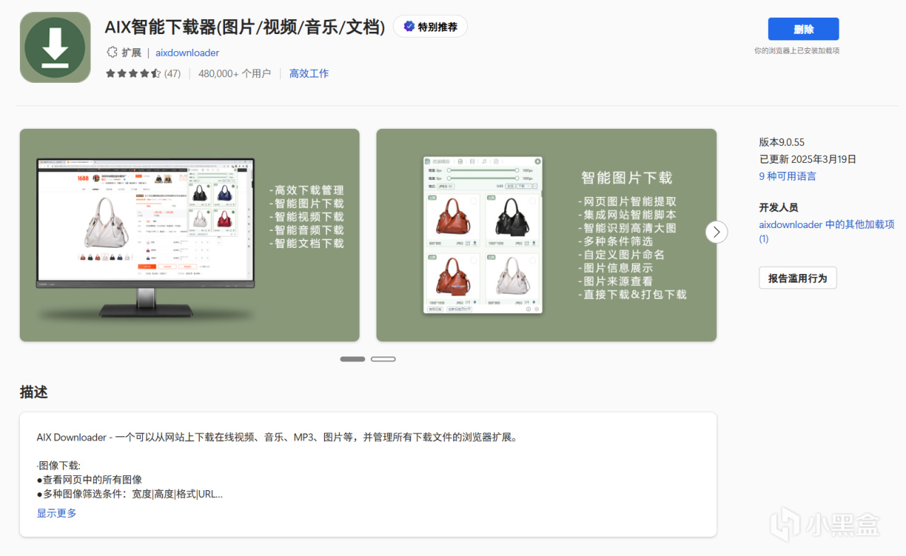Open the aixdownloader developer link by the title

pyautogui.click(x=188, y=52)
